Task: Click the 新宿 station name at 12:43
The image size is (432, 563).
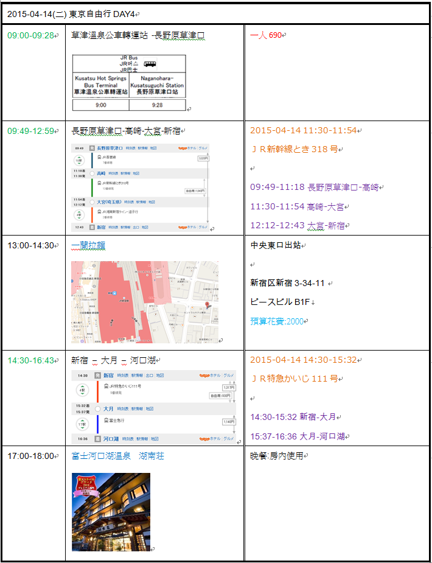Action: tap(101, 227)
